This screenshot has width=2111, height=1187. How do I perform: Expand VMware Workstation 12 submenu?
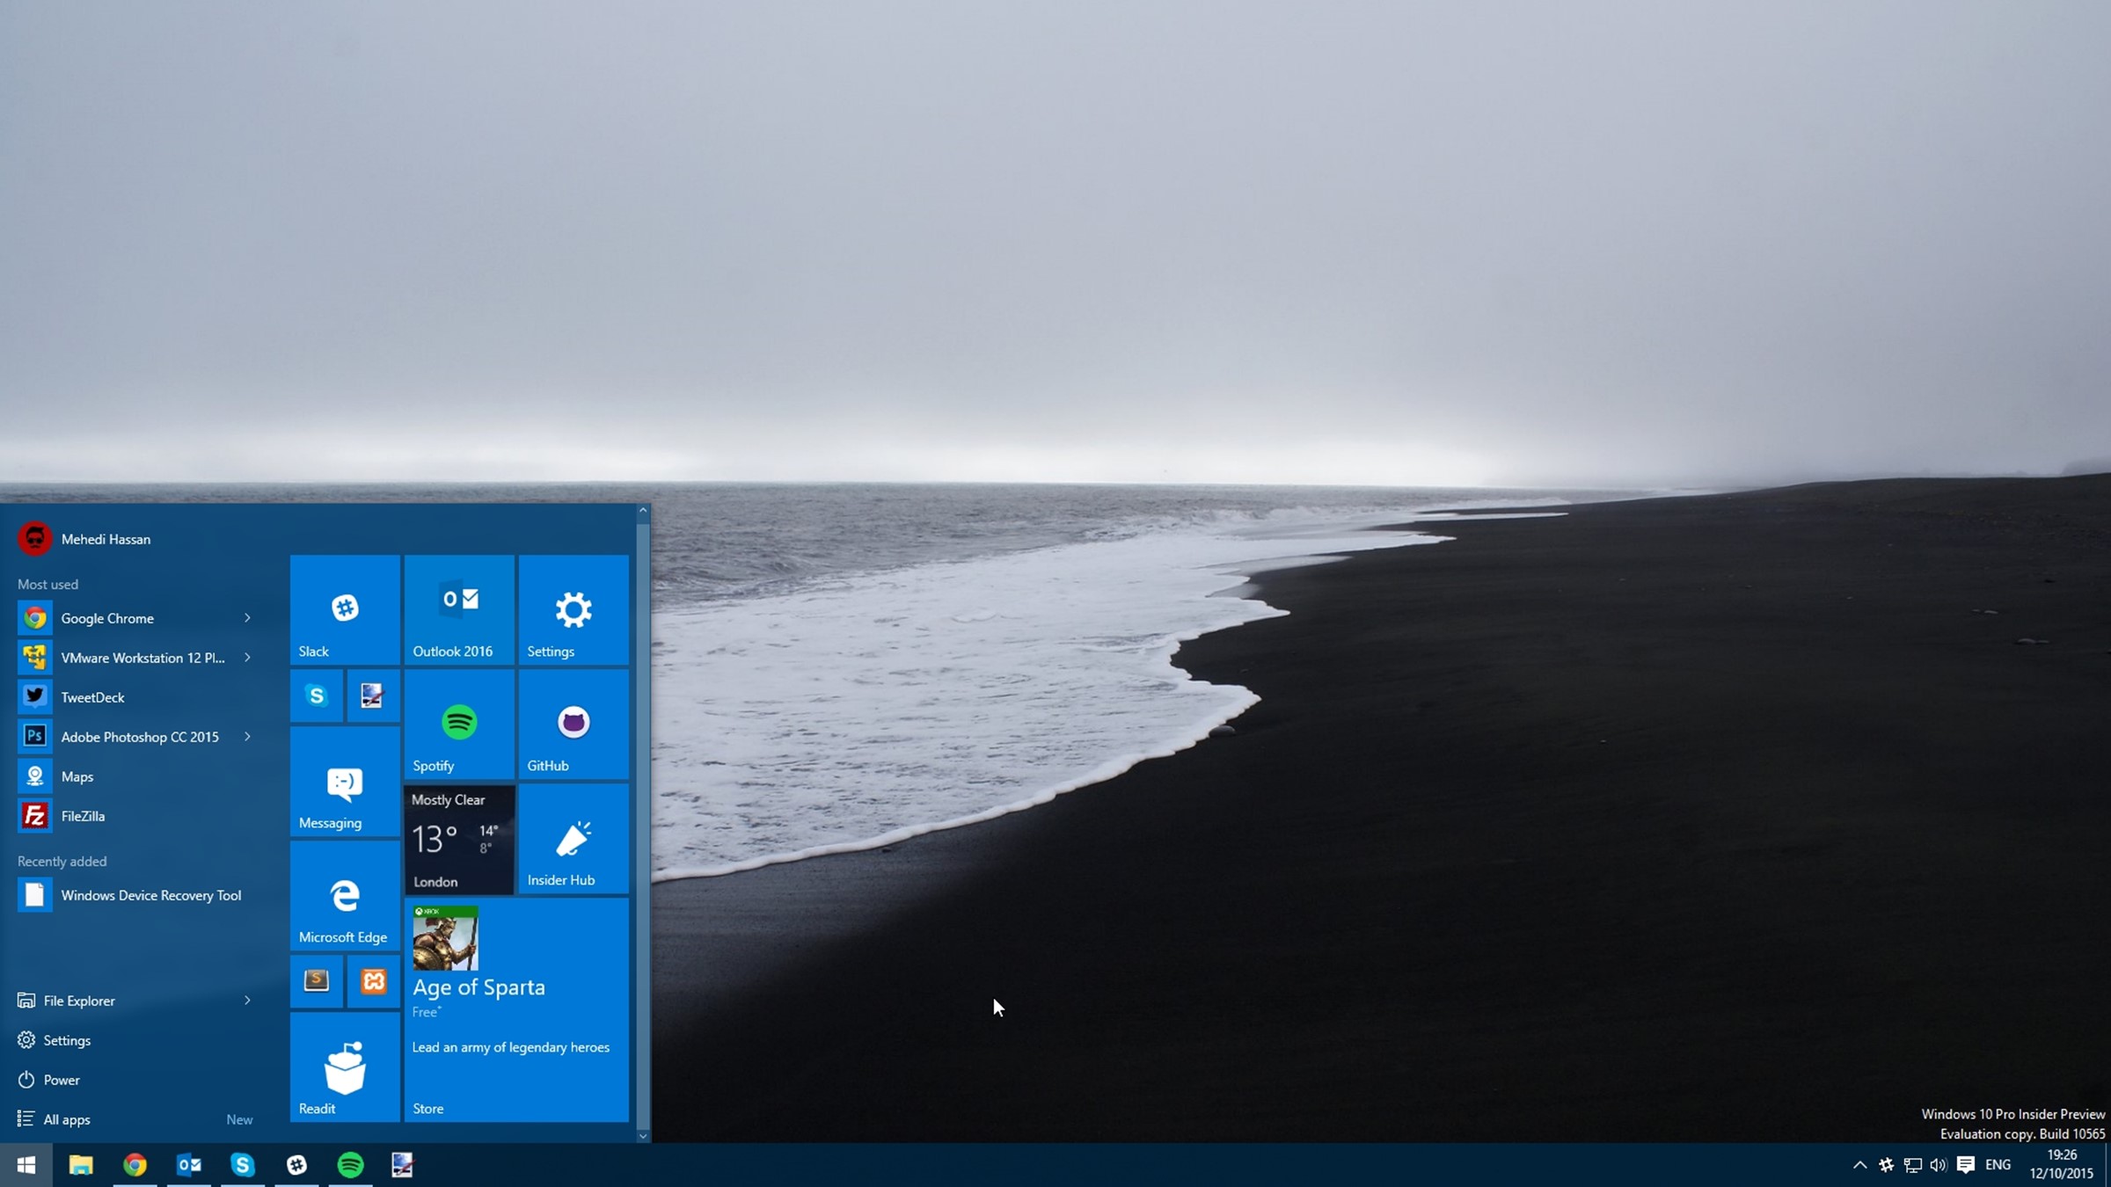coord(246,658)
